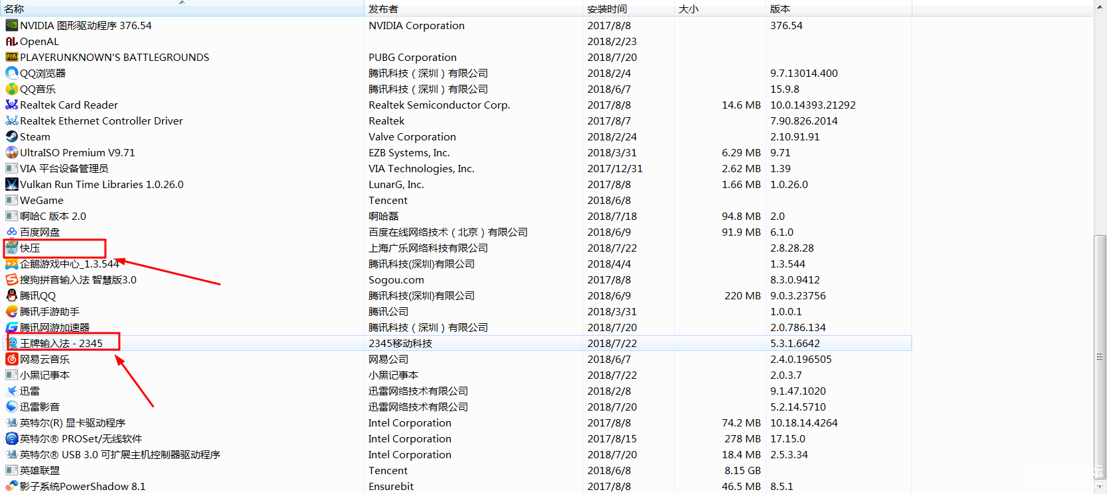This screenshot has width=1107, height=494.
Task: Select the 英特尔 PROSet/无线软件 icon
Action: click(x=11, y=438)
